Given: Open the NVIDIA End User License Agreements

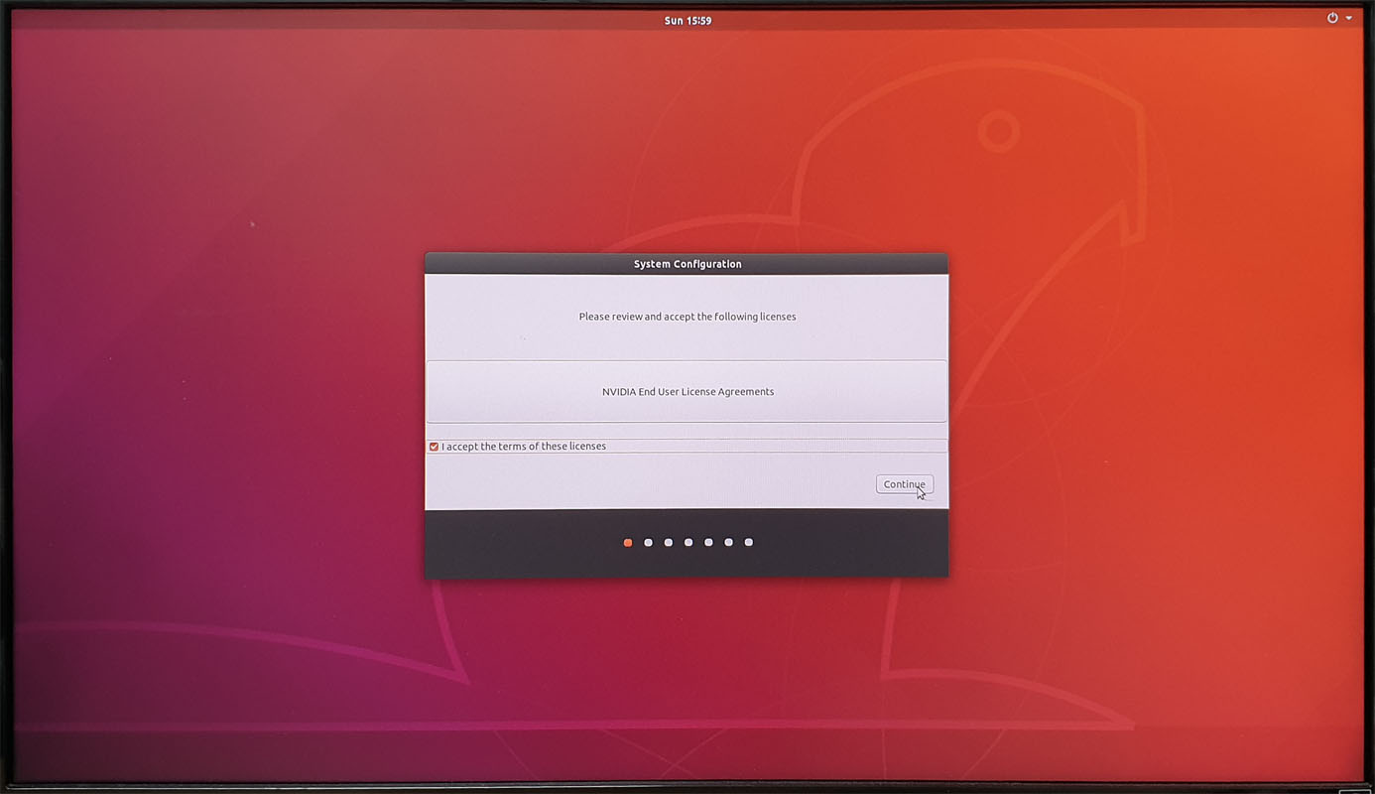Looking at the screenshot, I should [687, 391].
